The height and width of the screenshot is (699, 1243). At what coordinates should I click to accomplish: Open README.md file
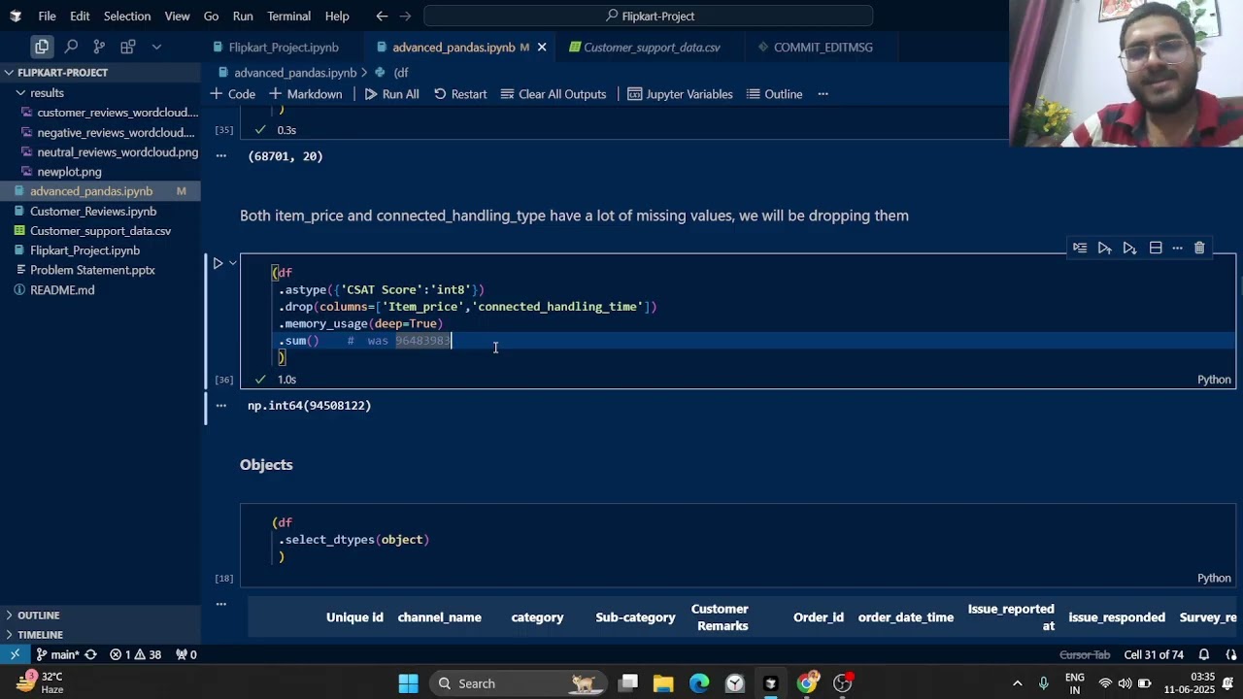pos(62,289)
